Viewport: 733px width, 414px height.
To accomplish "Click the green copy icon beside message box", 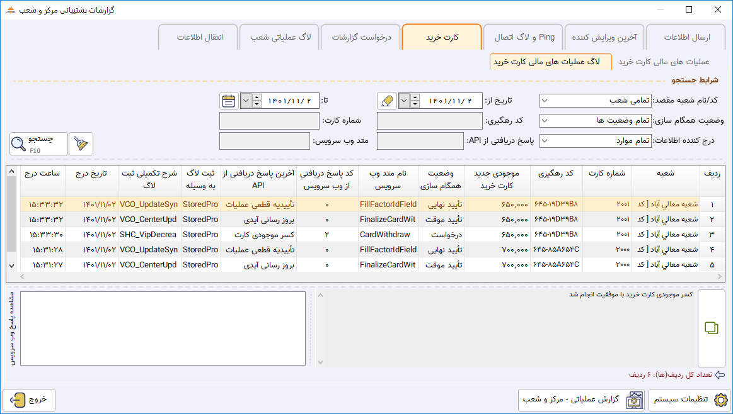I will (711, 328).
